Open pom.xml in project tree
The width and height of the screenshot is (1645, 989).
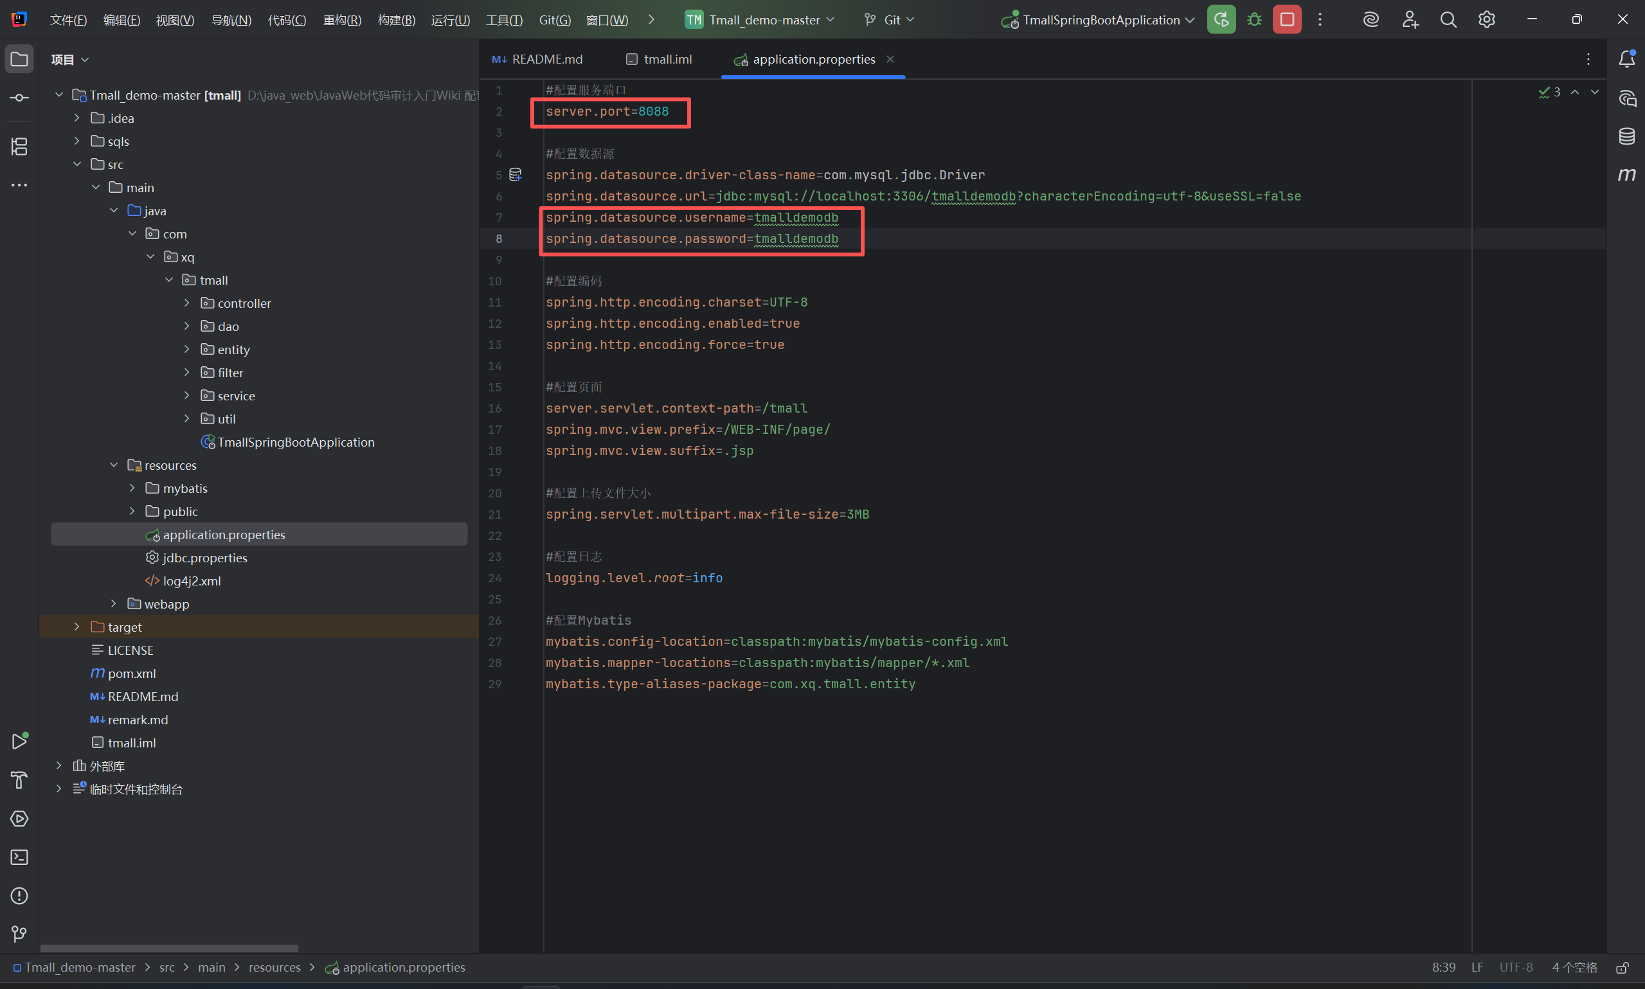131,673
